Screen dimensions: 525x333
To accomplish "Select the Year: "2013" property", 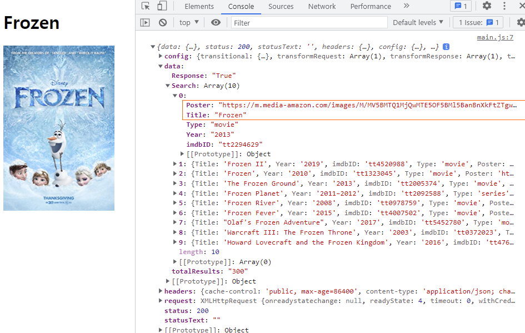I will click(x=210, y=135).
